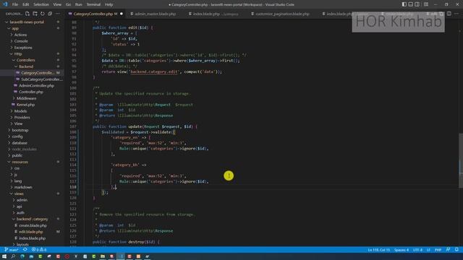This screenshot has width=463, height=260.
Task: Open the notifications bell
Action: [x=456, y=250]
